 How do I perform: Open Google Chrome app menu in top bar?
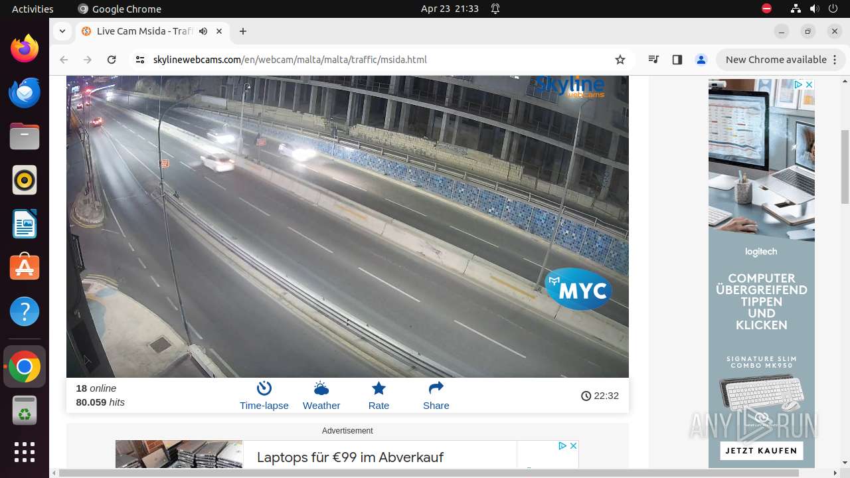[x=120, y=9]
